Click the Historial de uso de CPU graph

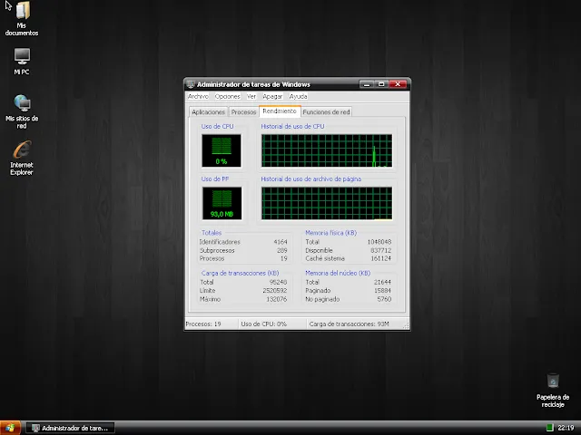tap(327, 150)
